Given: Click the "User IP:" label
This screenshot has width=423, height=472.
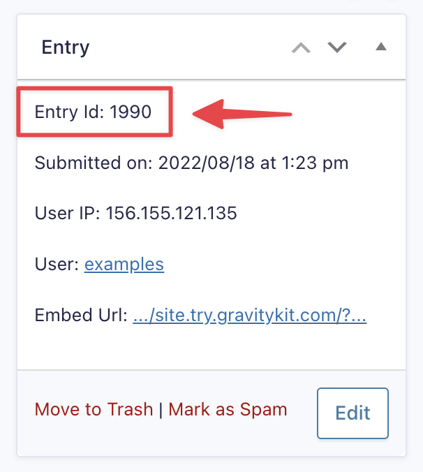Looking at the screenshot, I should click(68, 214).
